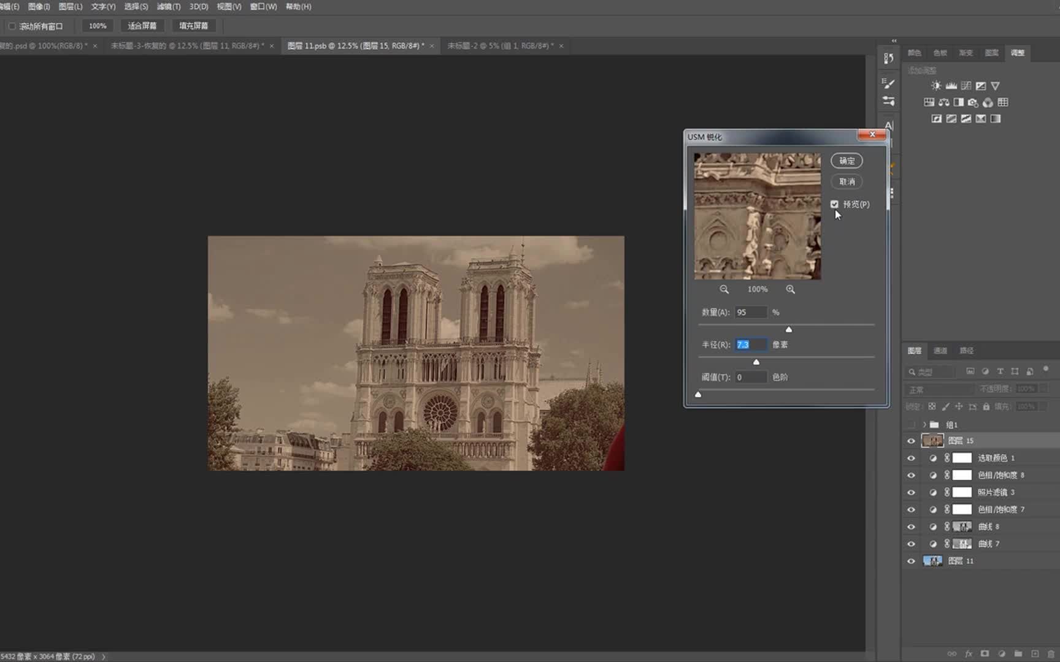Lock all with padlock icon
The height and width of the screenshot is (662, 1060).
click(x=986, y=406)
